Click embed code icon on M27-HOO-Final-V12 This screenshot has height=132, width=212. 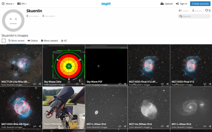click(205, 84)
